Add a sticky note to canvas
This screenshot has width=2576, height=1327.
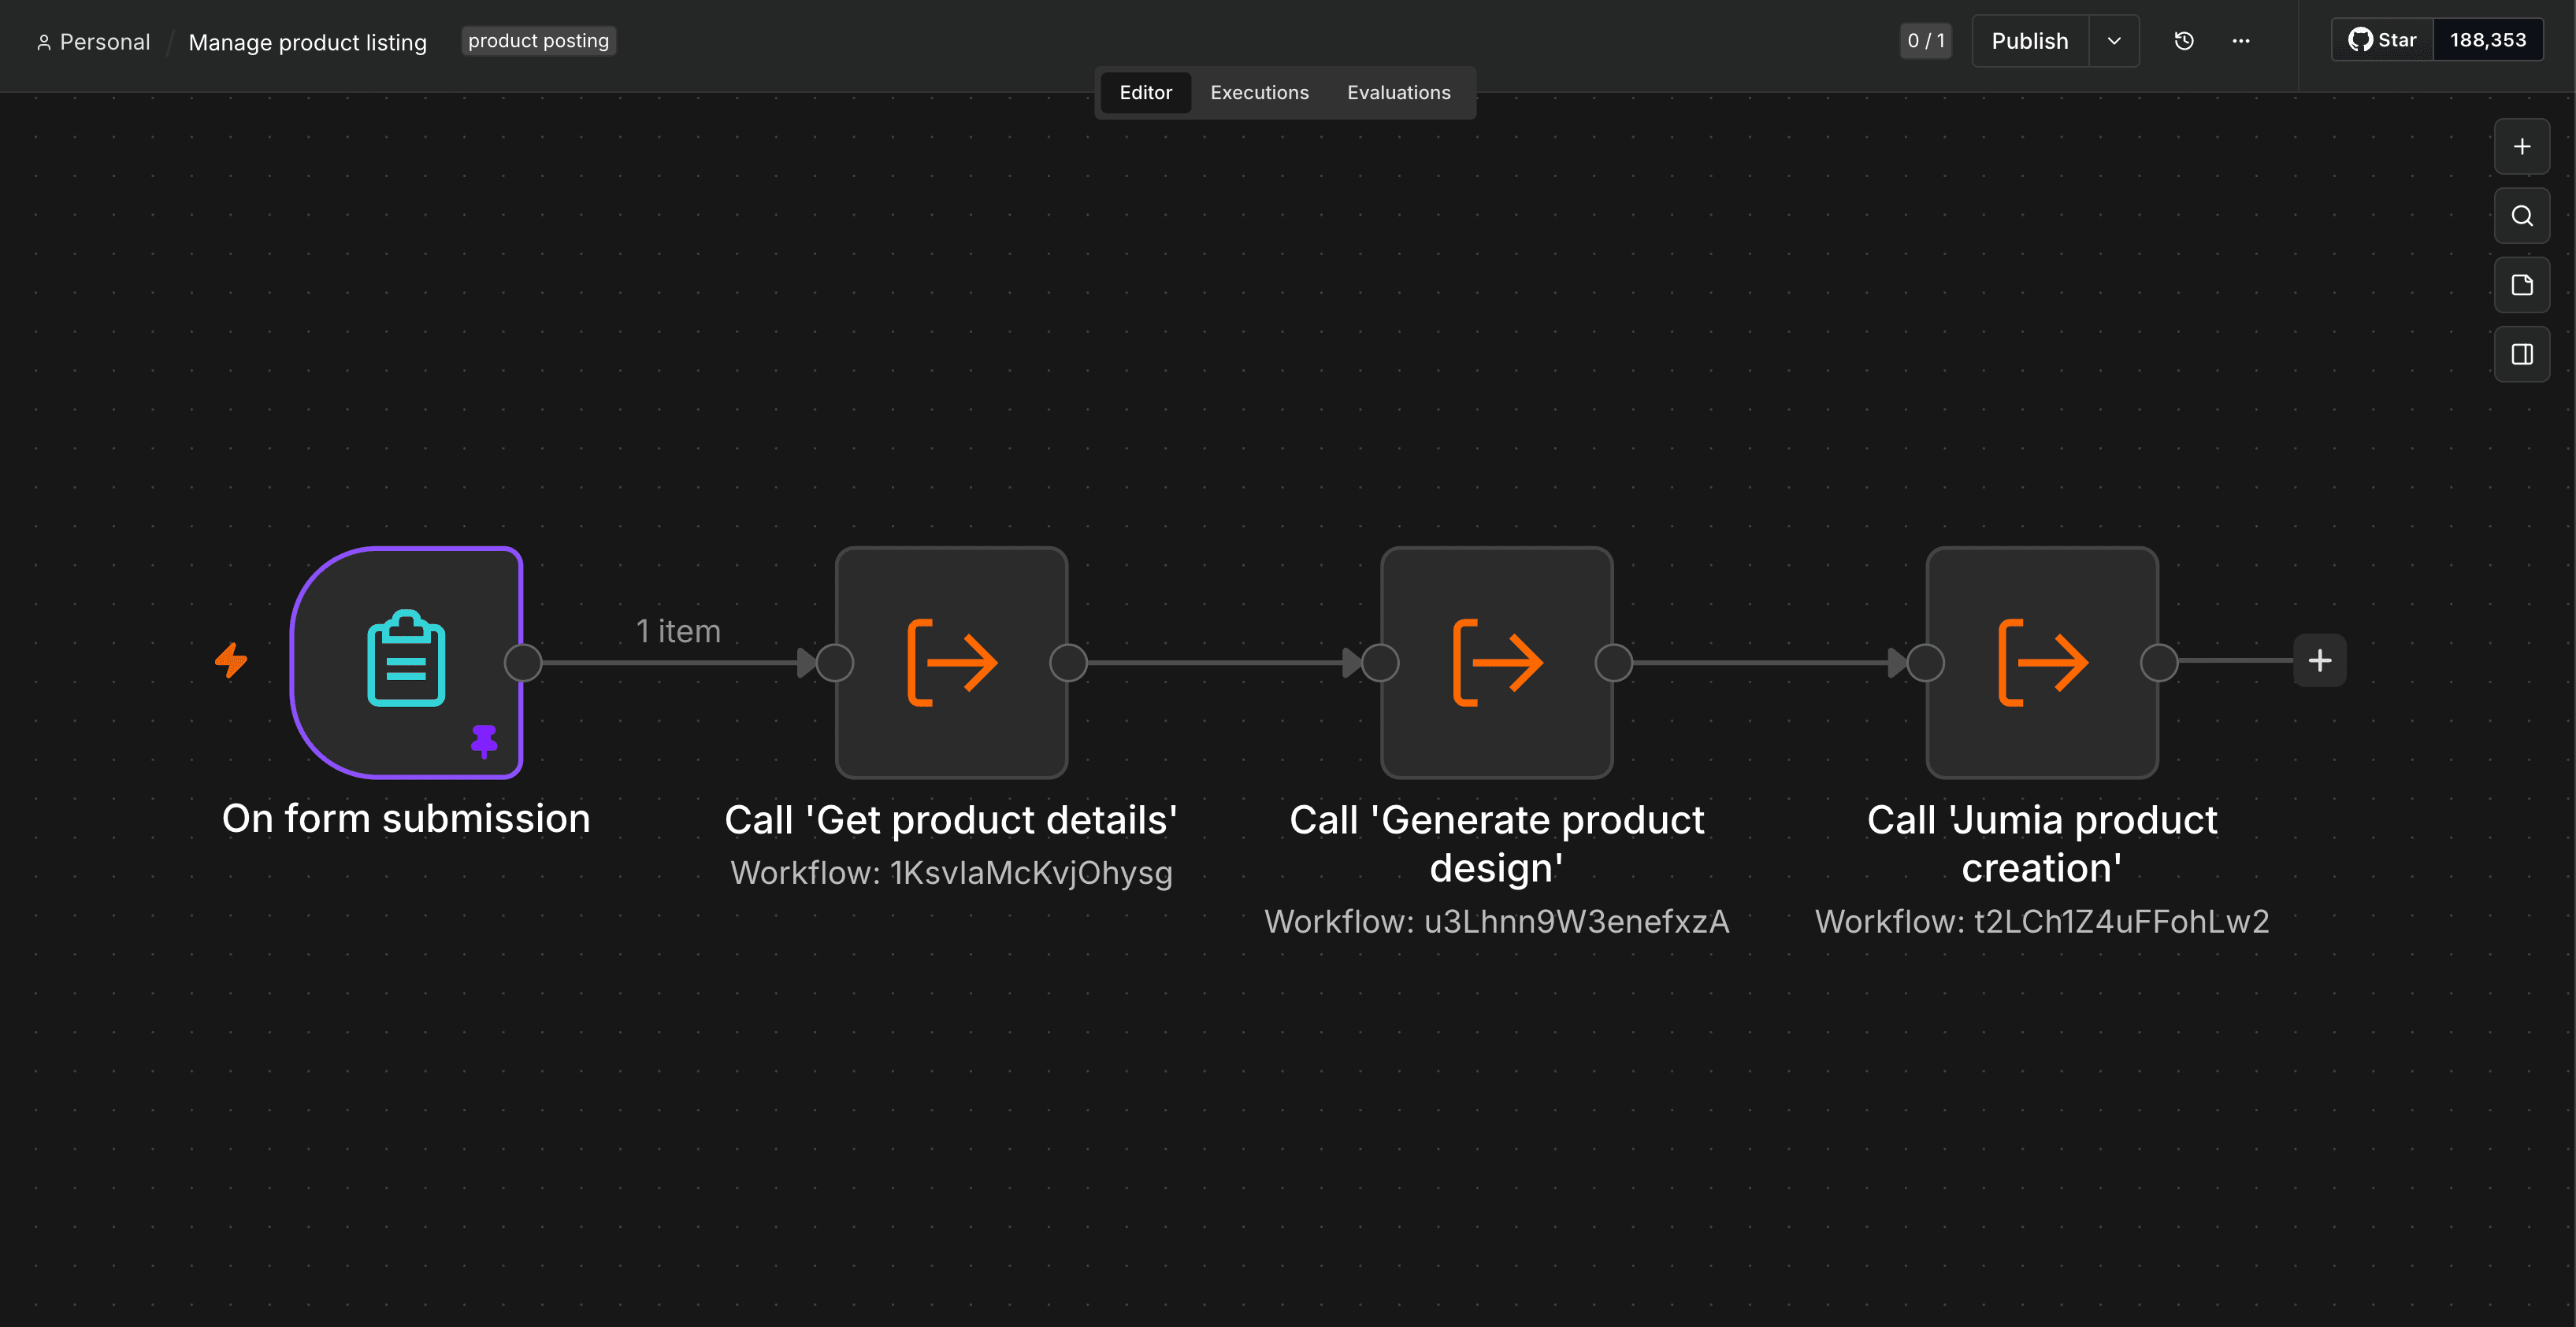[2521, 285]
